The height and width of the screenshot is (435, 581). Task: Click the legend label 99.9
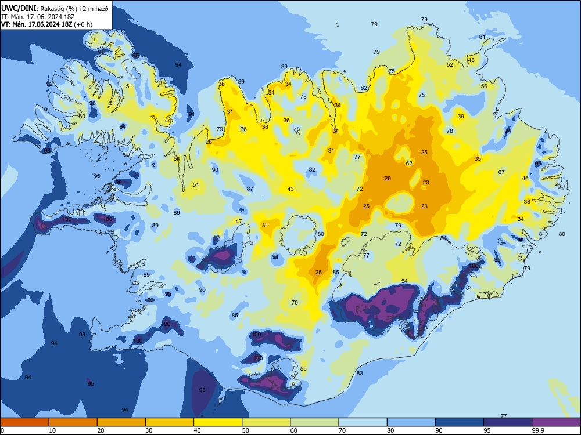click(538, 430)
